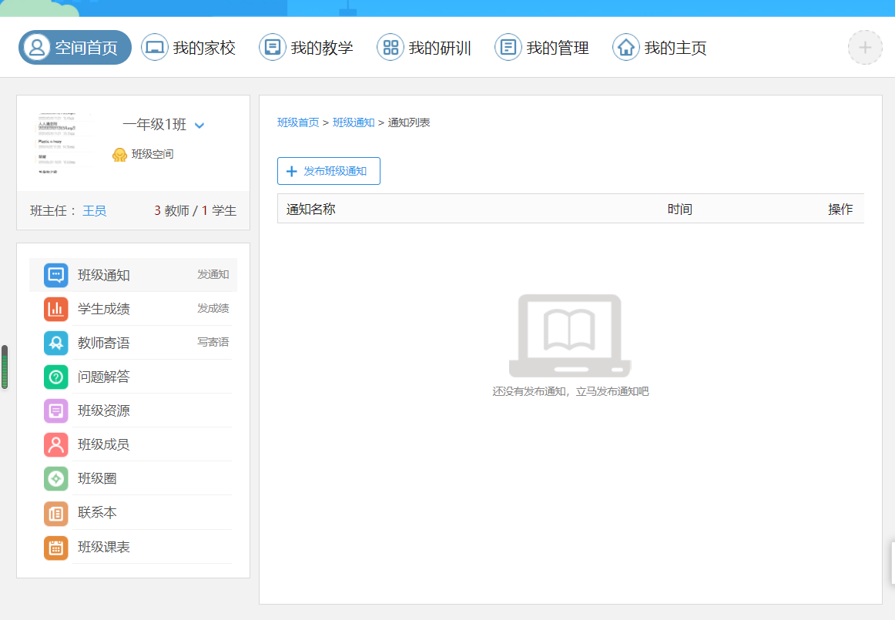Expand the 一年级1班 class dropdown arrow
Viewport: 895px width, 620px height.
pyautogui.click(x=199, y=126)
